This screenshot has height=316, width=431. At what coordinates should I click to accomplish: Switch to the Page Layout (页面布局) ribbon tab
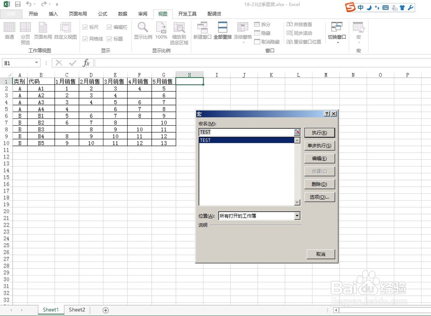click(x=78, y=14)
